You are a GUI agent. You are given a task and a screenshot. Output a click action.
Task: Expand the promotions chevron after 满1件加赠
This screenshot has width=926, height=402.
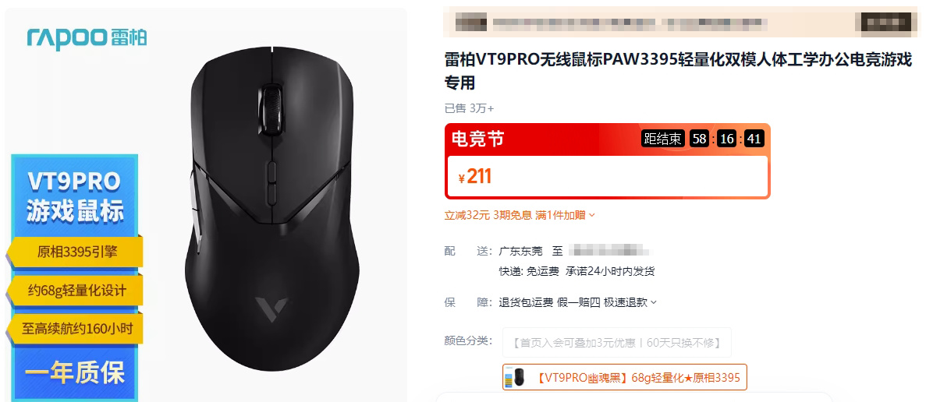(x=592, y=216)
